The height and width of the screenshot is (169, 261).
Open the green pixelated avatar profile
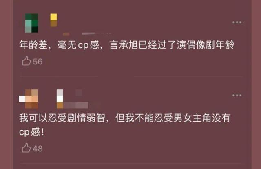pyautogui.click(x=31, y=23)
